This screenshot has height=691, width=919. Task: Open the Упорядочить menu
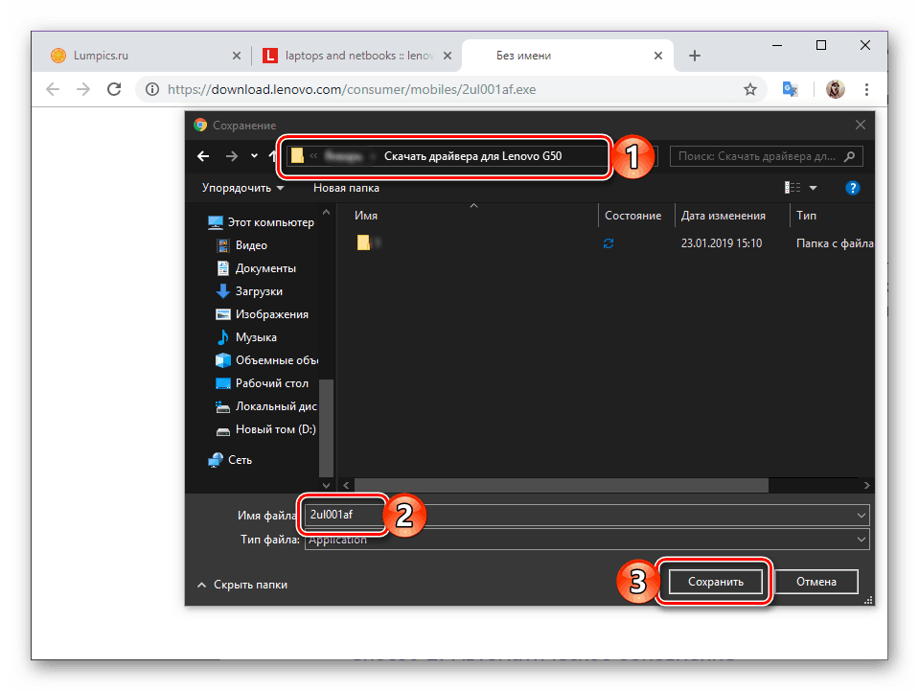pos(242,188)
